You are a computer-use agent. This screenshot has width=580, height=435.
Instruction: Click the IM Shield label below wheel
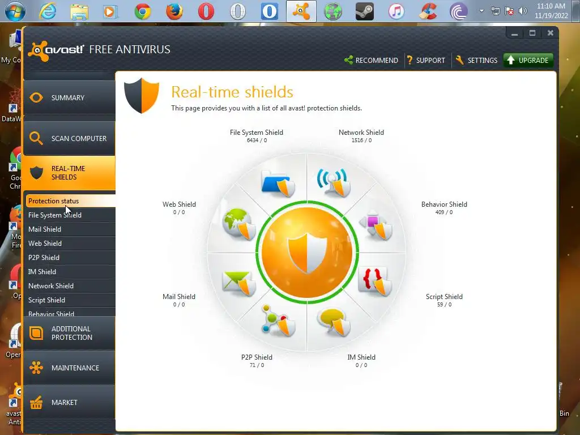point(361,357)
